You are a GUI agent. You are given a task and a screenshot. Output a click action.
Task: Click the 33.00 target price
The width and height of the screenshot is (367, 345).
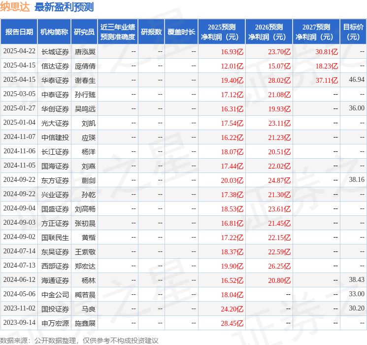click(357, 294)
